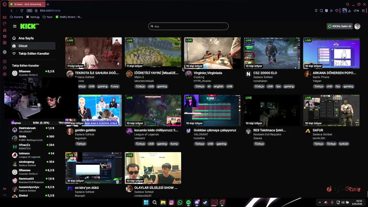368x207 pixels.
Task: Open Virginler,Virginiada stream thumbnail
Action: click(212, 53)
